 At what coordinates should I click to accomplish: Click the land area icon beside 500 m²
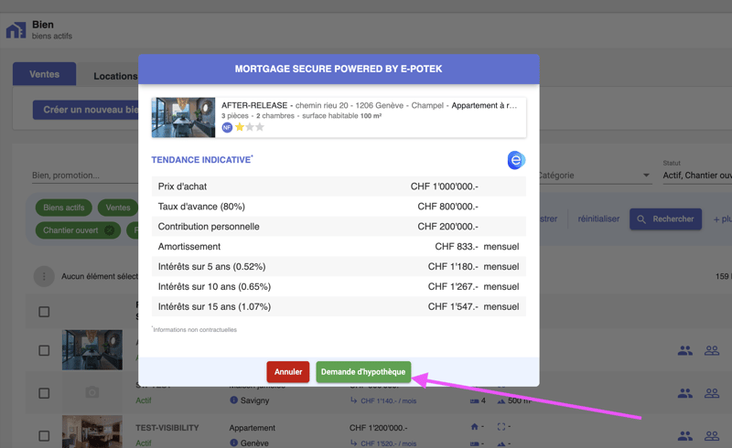(501, 400)
